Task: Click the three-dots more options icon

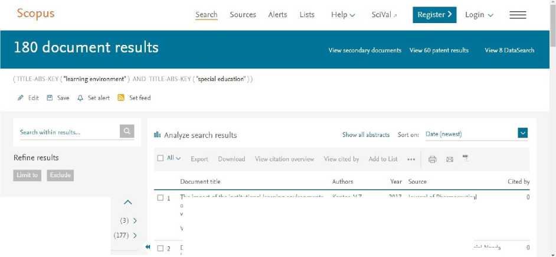Action: [411, 159]
